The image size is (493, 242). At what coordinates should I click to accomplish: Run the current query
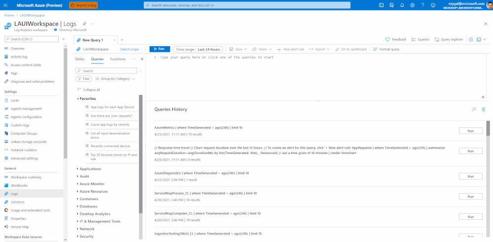click(x=160, y=49)
